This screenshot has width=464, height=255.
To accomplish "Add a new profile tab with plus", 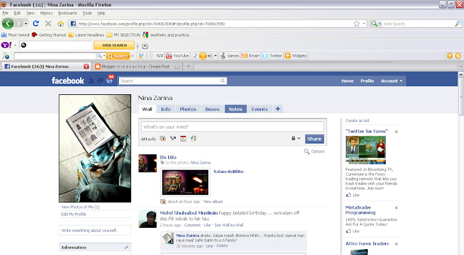I will [278, 109].
